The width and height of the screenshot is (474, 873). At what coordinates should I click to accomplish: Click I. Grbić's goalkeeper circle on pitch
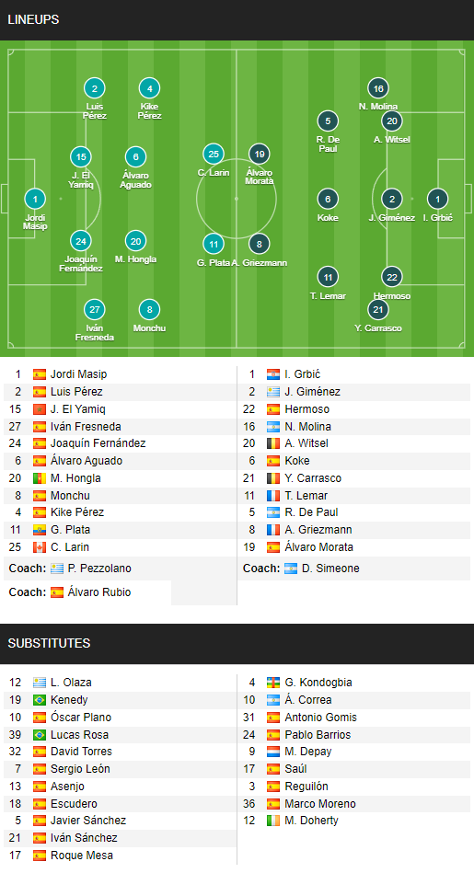[438, 199]
